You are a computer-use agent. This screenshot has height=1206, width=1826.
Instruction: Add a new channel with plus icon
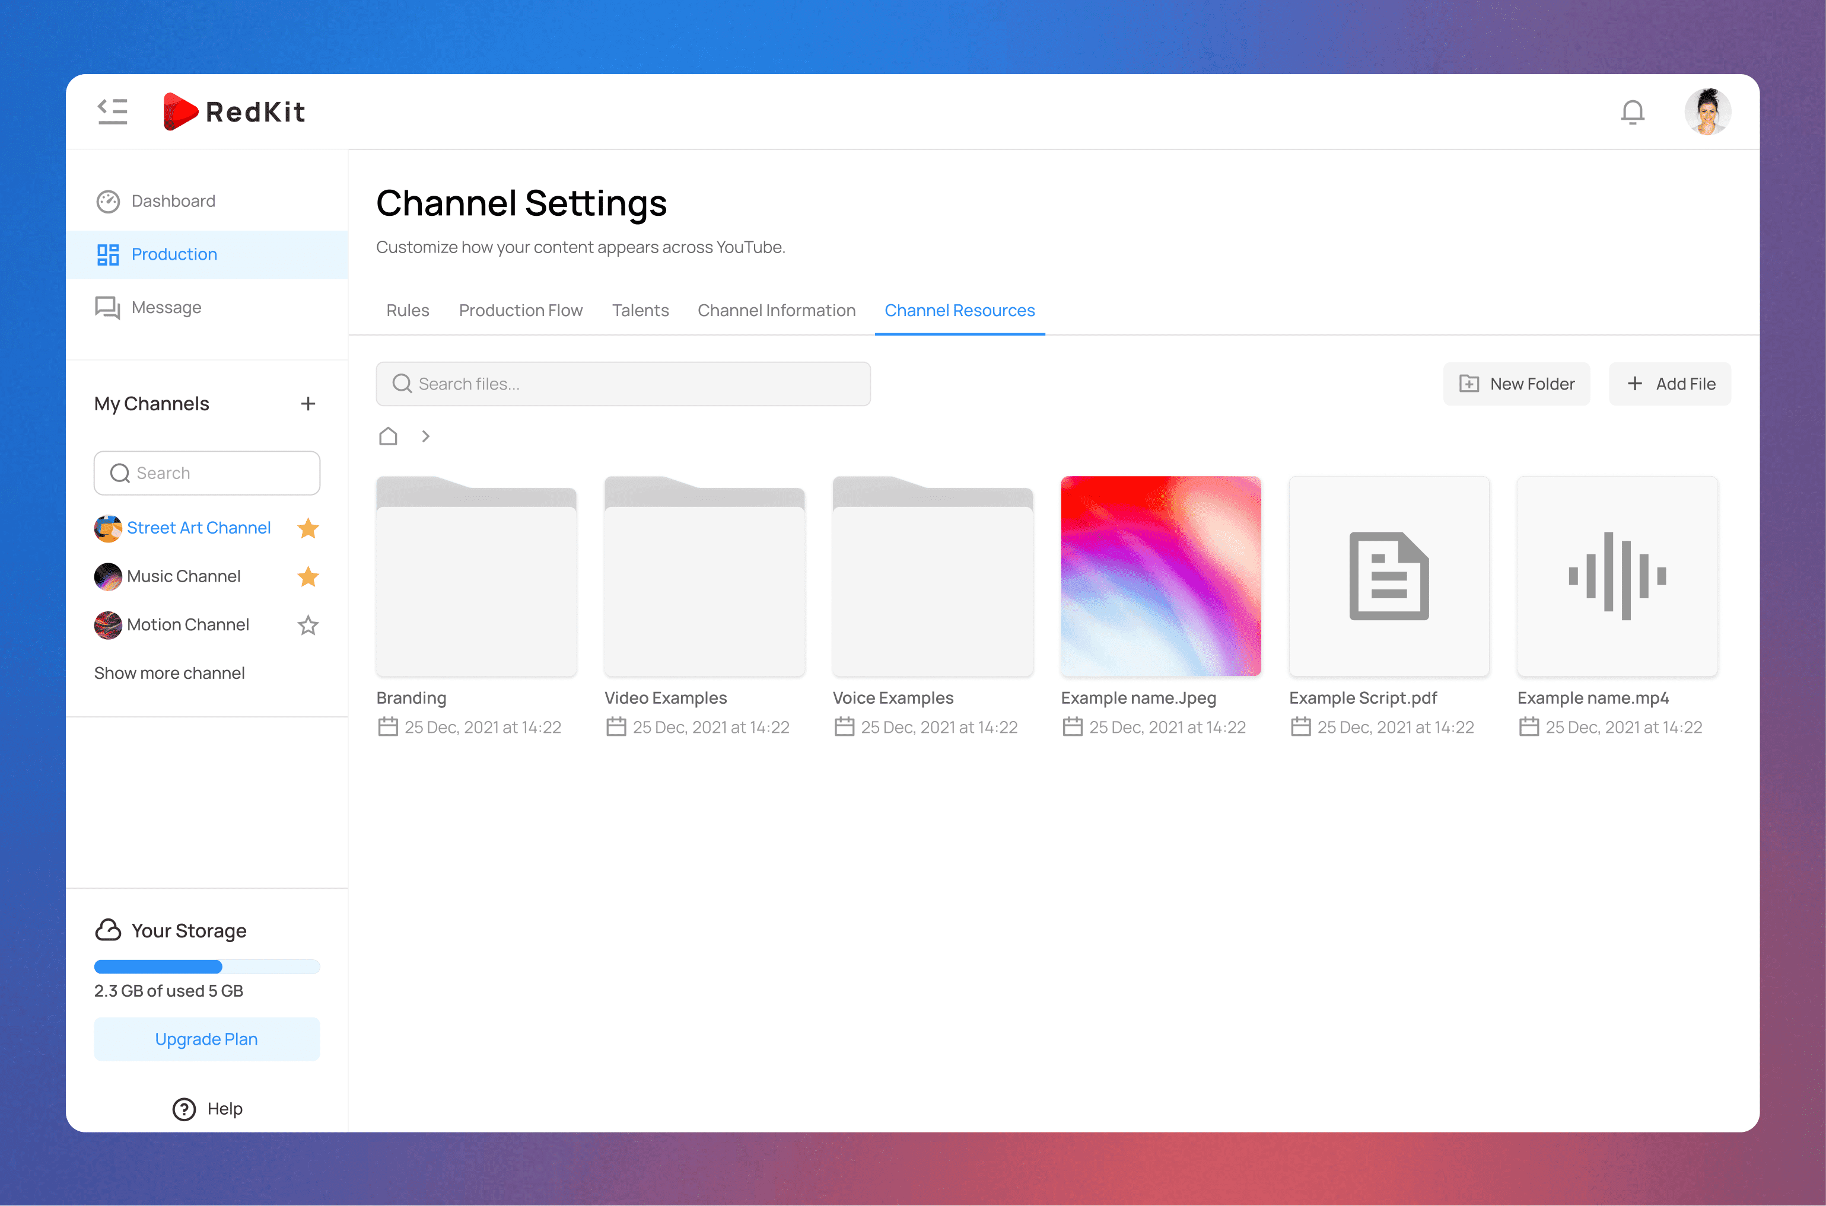pos(308,404)
